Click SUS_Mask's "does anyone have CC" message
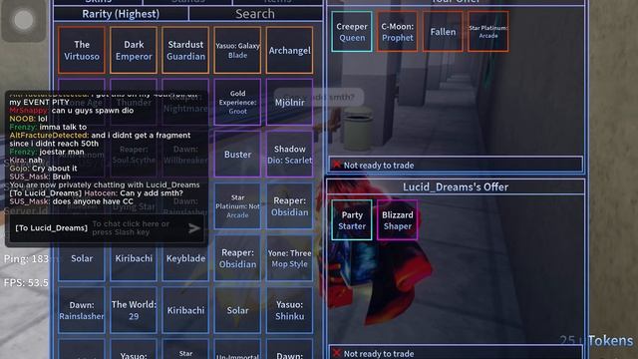 click(x=71, y=201)
